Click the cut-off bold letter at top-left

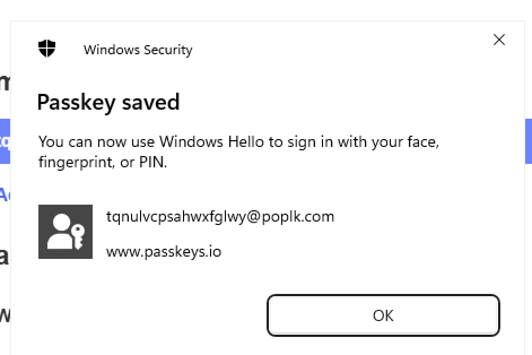pos(5,82)
